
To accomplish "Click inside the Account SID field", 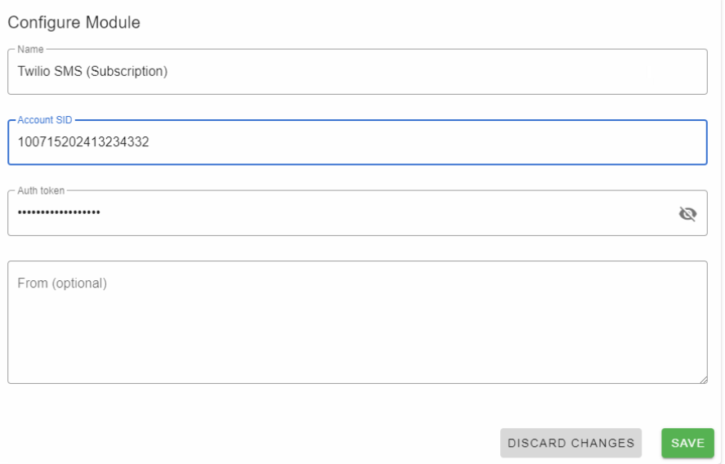I will click(357, 142).
